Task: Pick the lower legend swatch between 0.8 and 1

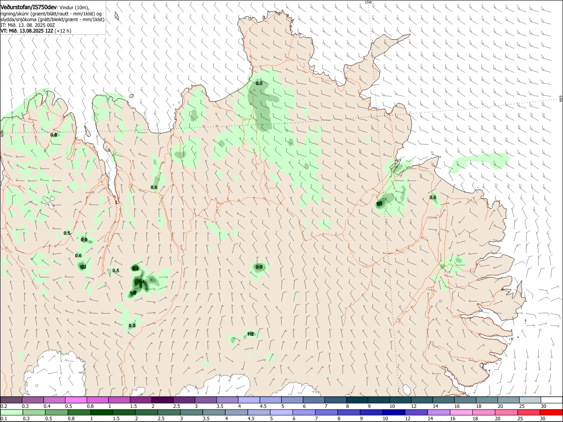Action: [79, 412]
